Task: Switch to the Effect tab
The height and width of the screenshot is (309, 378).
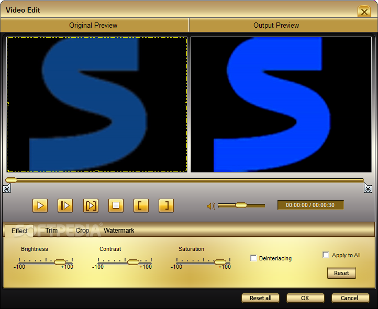Action: tap(19, 231)
